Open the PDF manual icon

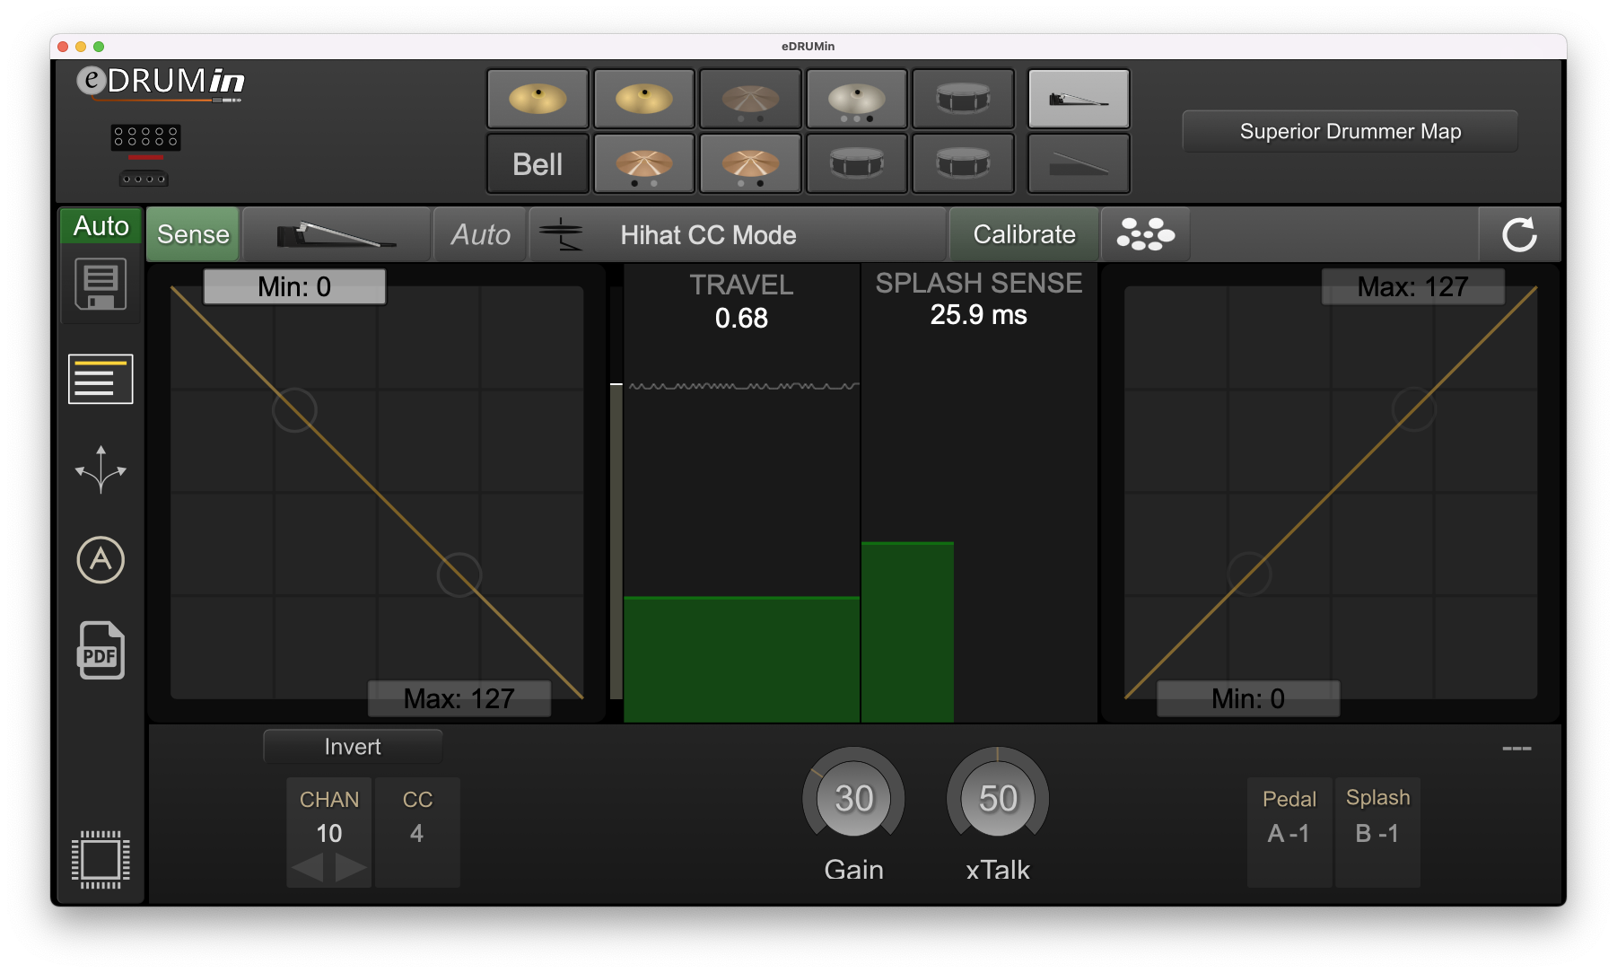tap(101, 650)
